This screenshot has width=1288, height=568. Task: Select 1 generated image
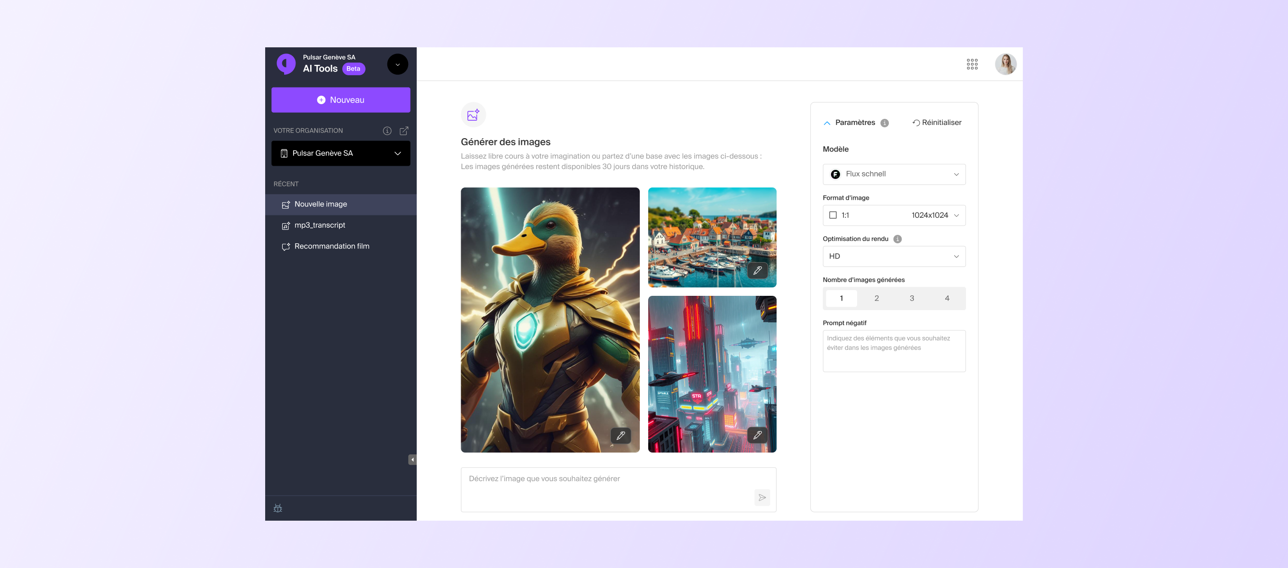tap(841, 298)
